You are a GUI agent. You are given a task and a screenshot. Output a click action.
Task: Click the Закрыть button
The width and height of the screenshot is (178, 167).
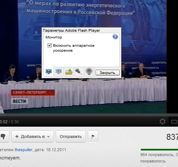pos(108,73)
